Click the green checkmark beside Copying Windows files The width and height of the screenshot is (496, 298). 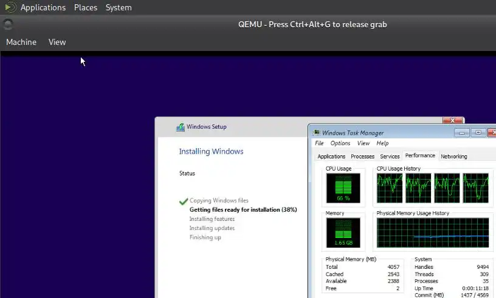184,201
